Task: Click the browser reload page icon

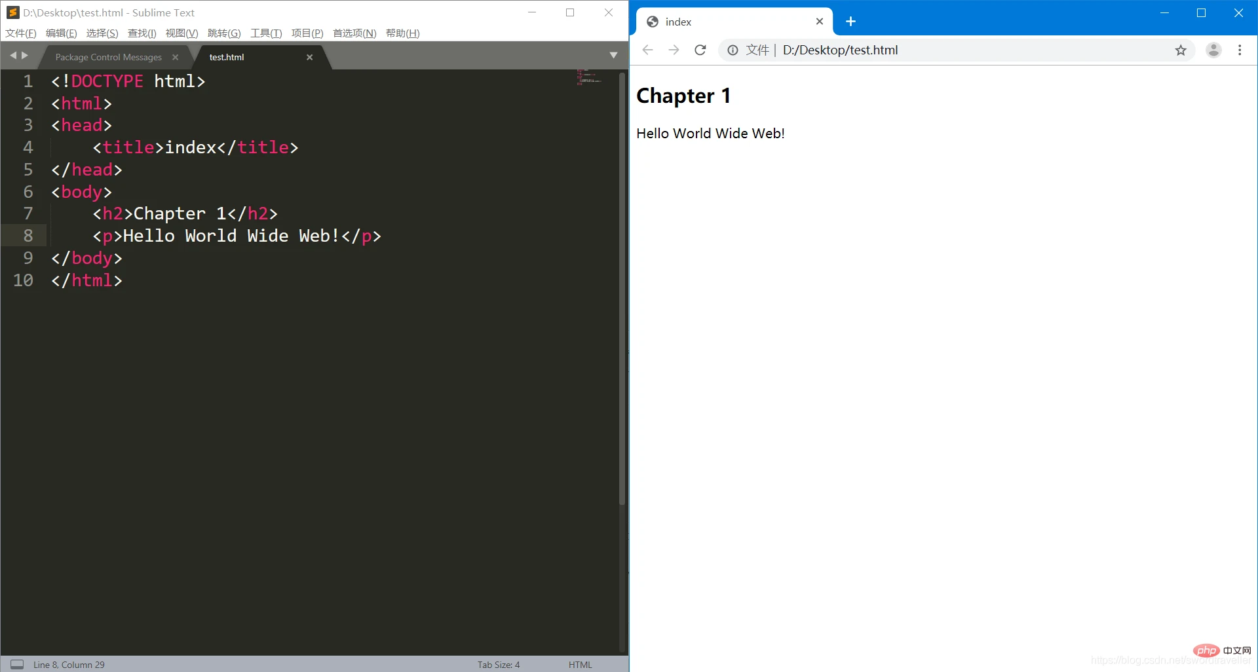Action: click(x=700, y=50)
